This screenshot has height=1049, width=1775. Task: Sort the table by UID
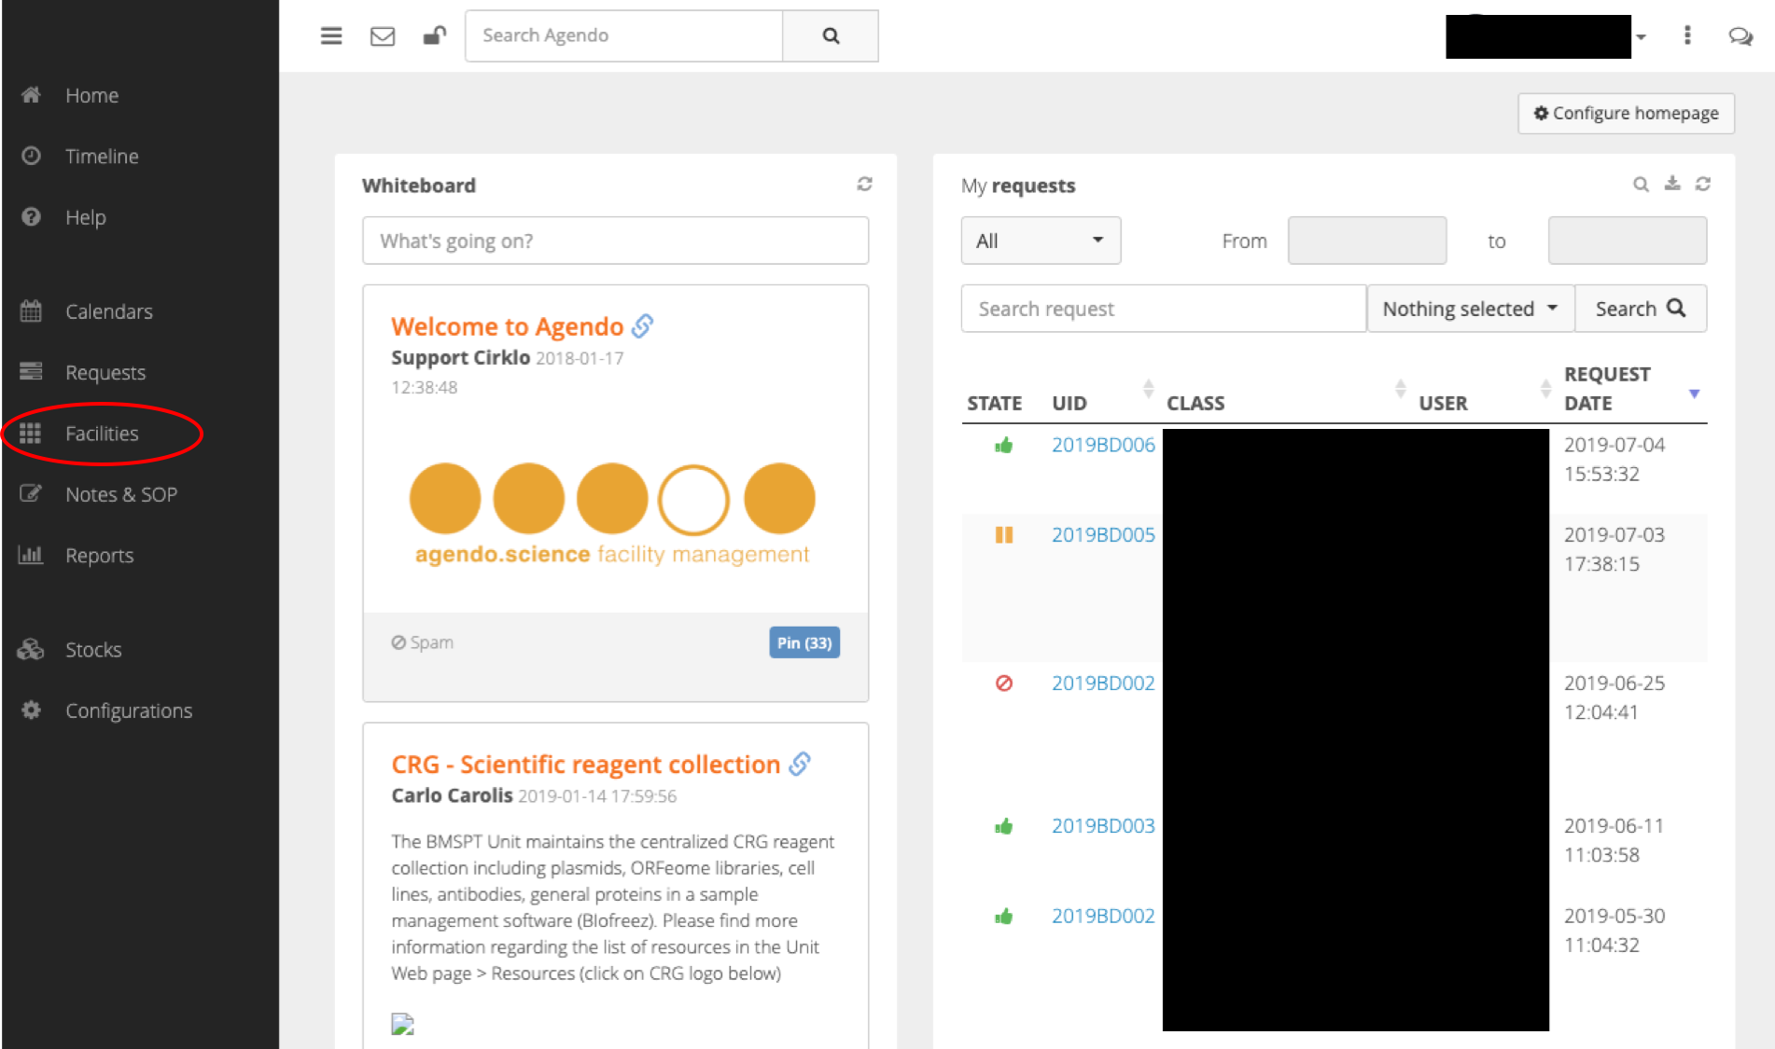pos(1148,389)
